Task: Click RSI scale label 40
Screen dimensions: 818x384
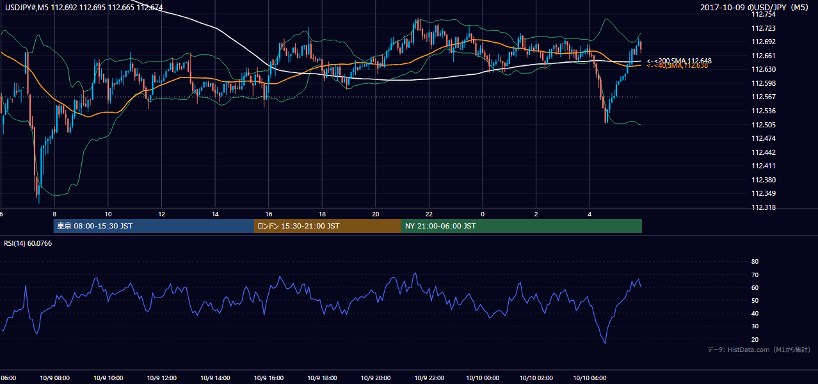Action: (x=755, y=313)
